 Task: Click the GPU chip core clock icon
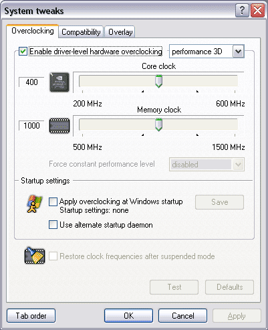pos(59,82)
